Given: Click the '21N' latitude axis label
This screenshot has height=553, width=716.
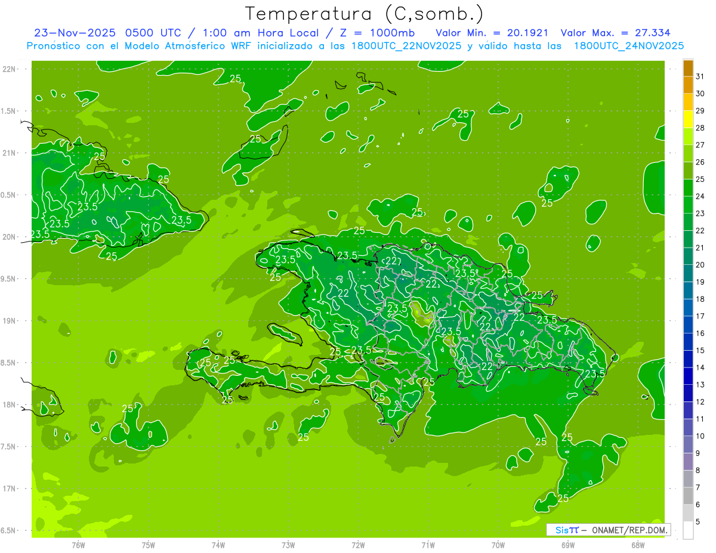Looking at the screenshot, I should click(x=10, y=153).
